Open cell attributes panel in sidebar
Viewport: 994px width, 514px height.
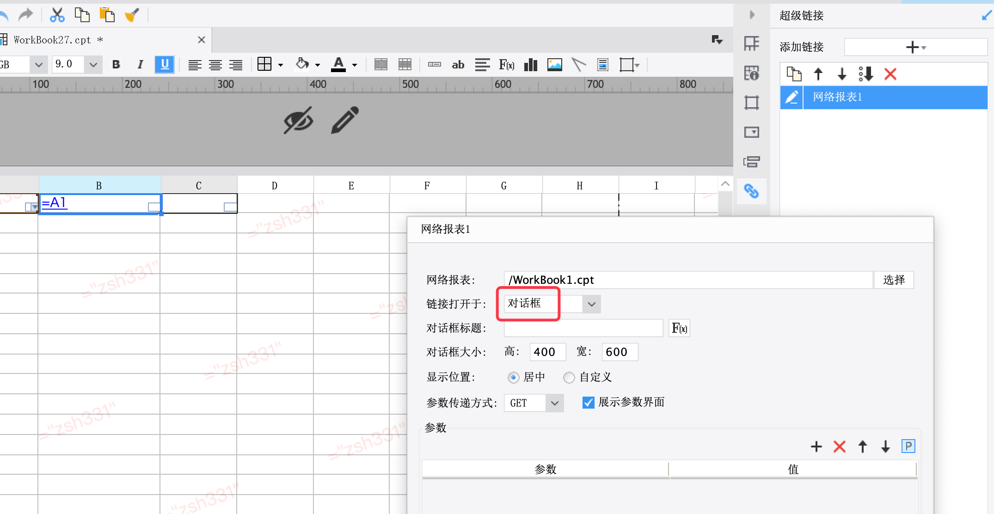click(x=752, y=73)
